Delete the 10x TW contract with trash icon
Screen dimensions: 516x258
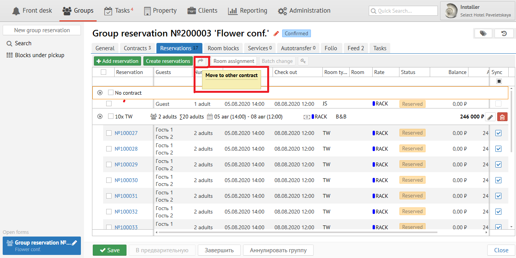coord(502,117)
